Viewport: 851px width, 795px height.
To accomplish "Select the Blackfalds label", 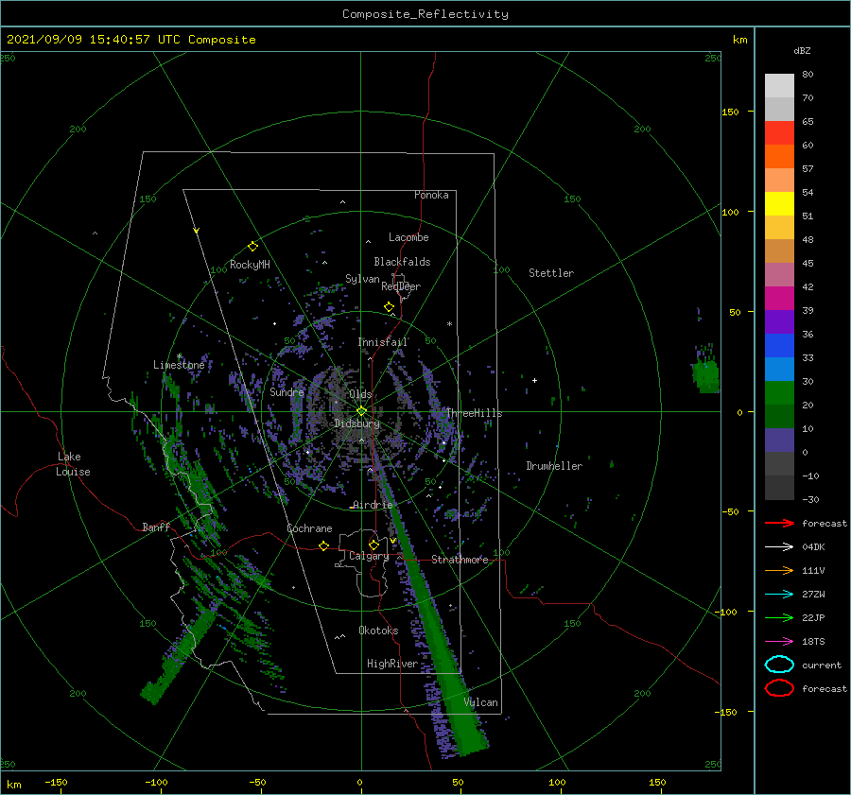I will (x=402, y=262).
